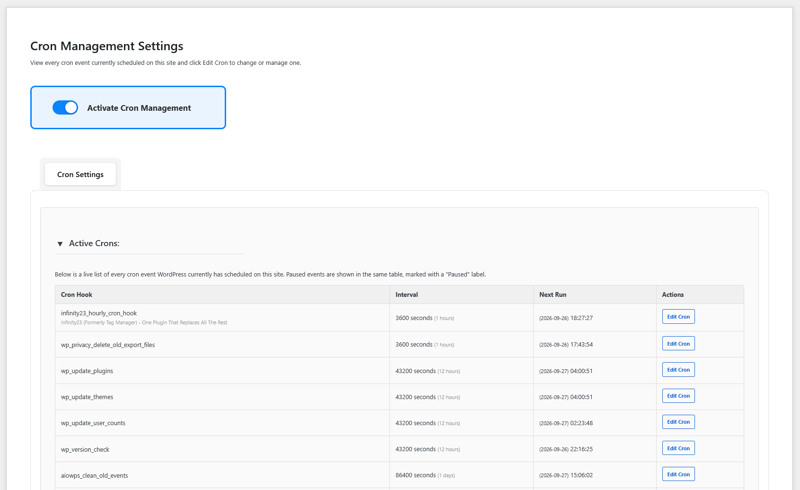The width and height of the screenshot is (800, 490).
Task: Select the wp_update_plugins hook name
Action: (87, 371)
